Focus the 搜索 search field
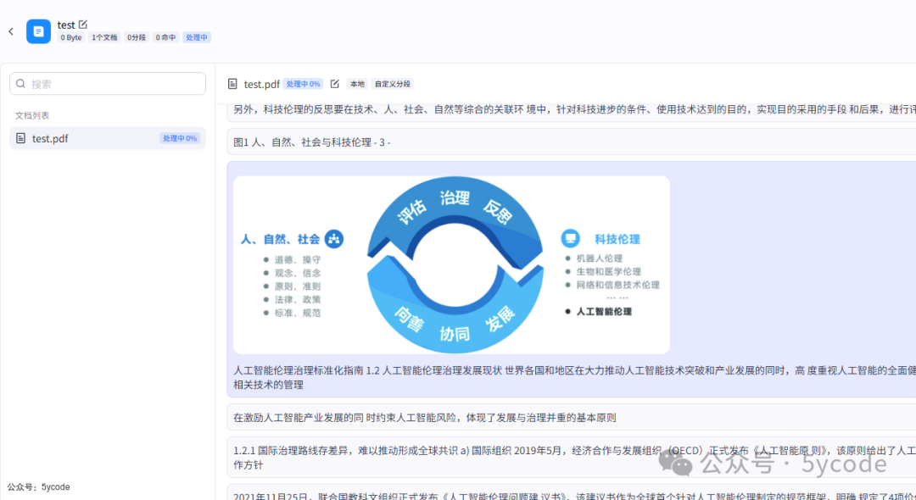The width and height of the screenshot is (916, 500). coord(108,84)
